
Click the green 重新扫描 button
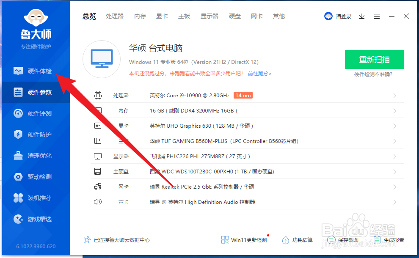click(375, 59)
